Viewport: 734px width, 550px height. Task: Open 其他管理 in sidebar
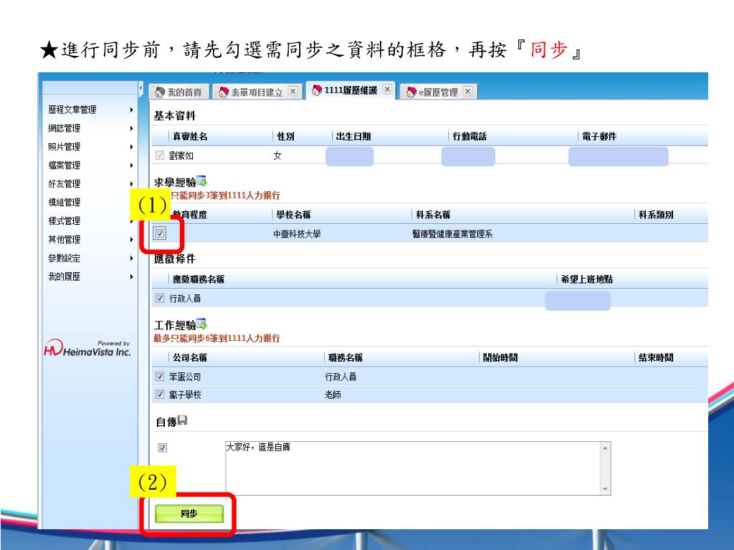[64, 239]
